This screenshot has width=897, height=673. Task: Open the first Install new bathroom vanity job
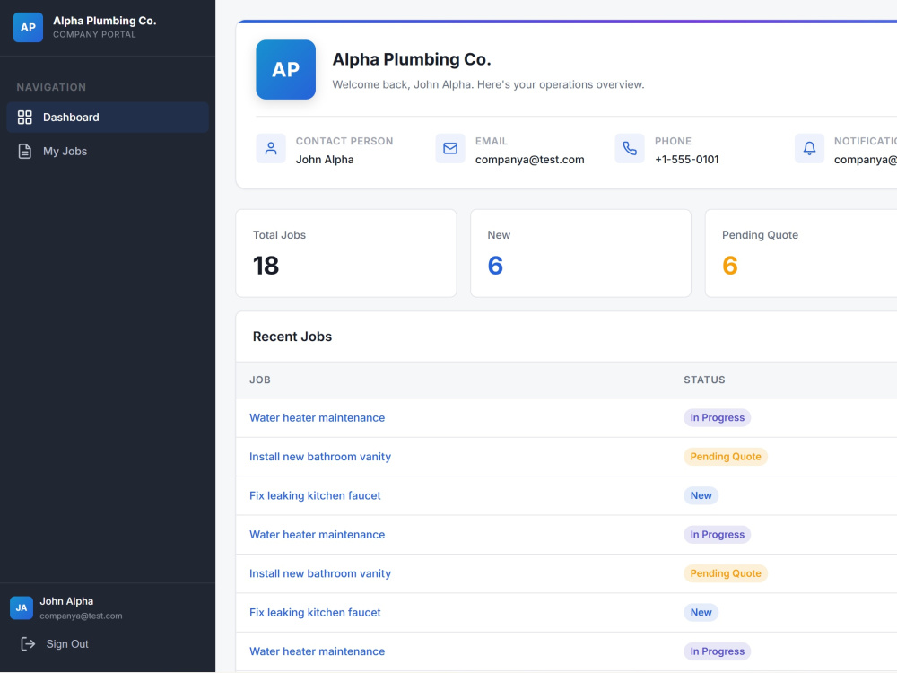click(x=320, y=457)
